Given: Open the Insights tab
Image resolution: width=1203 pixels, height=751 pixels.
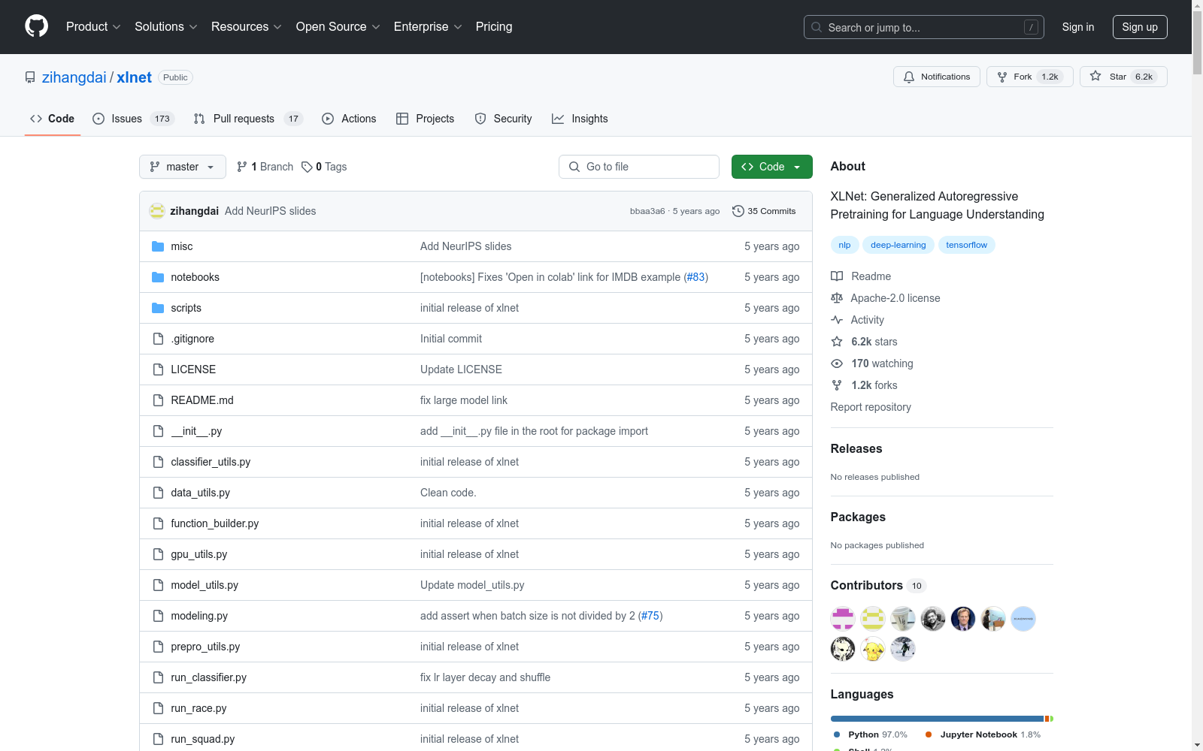Looking at the screenshot, I should 580,119.
